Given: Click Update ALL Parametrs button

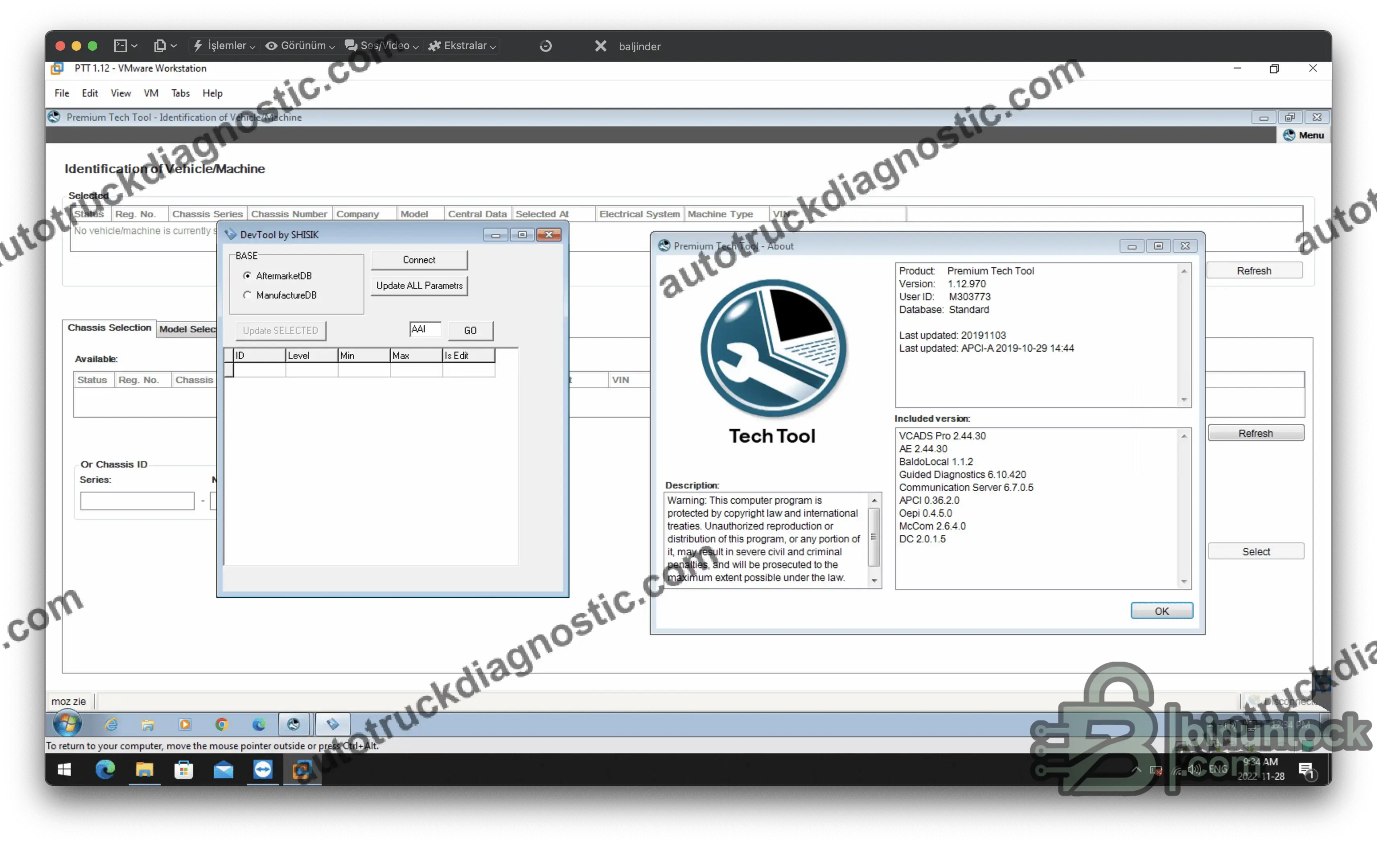Looking at the screenshot, I should pos(419,285).
